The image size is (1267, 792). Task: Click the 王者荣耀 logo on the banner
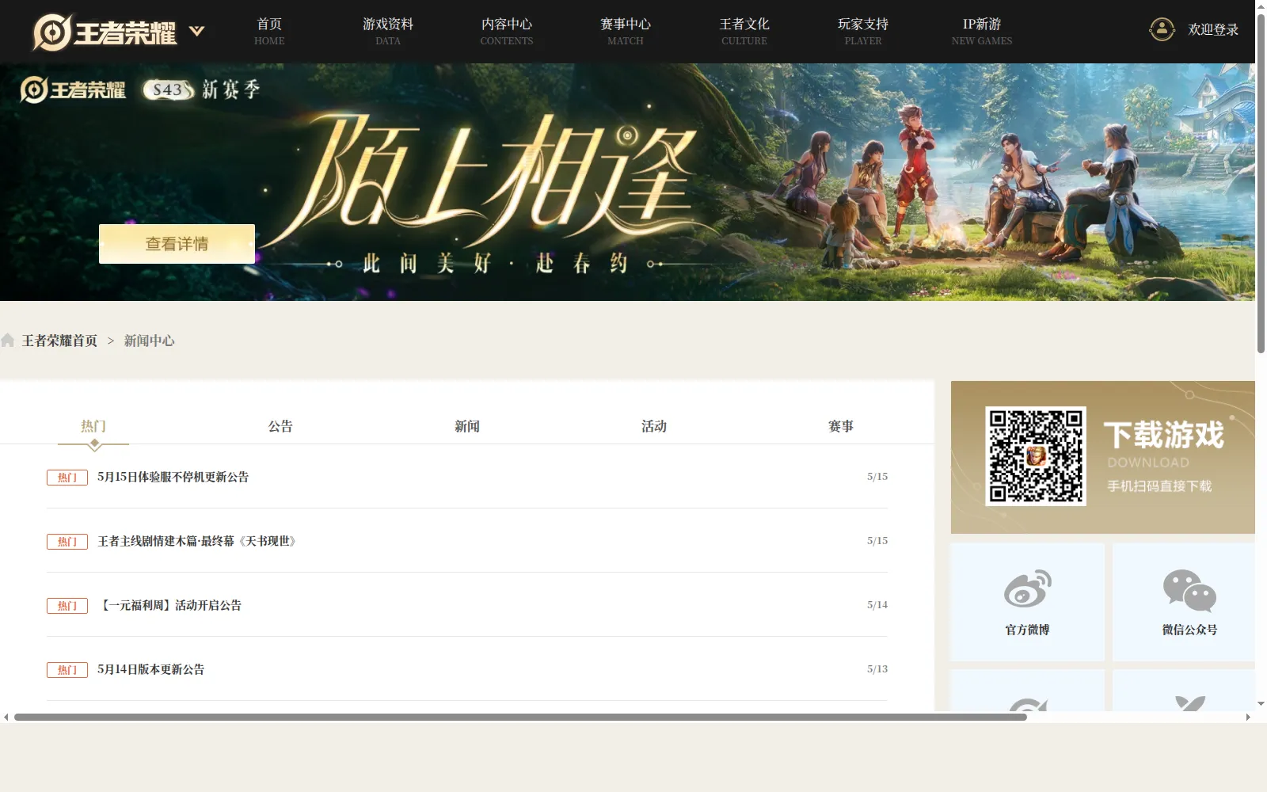point(73,89)
